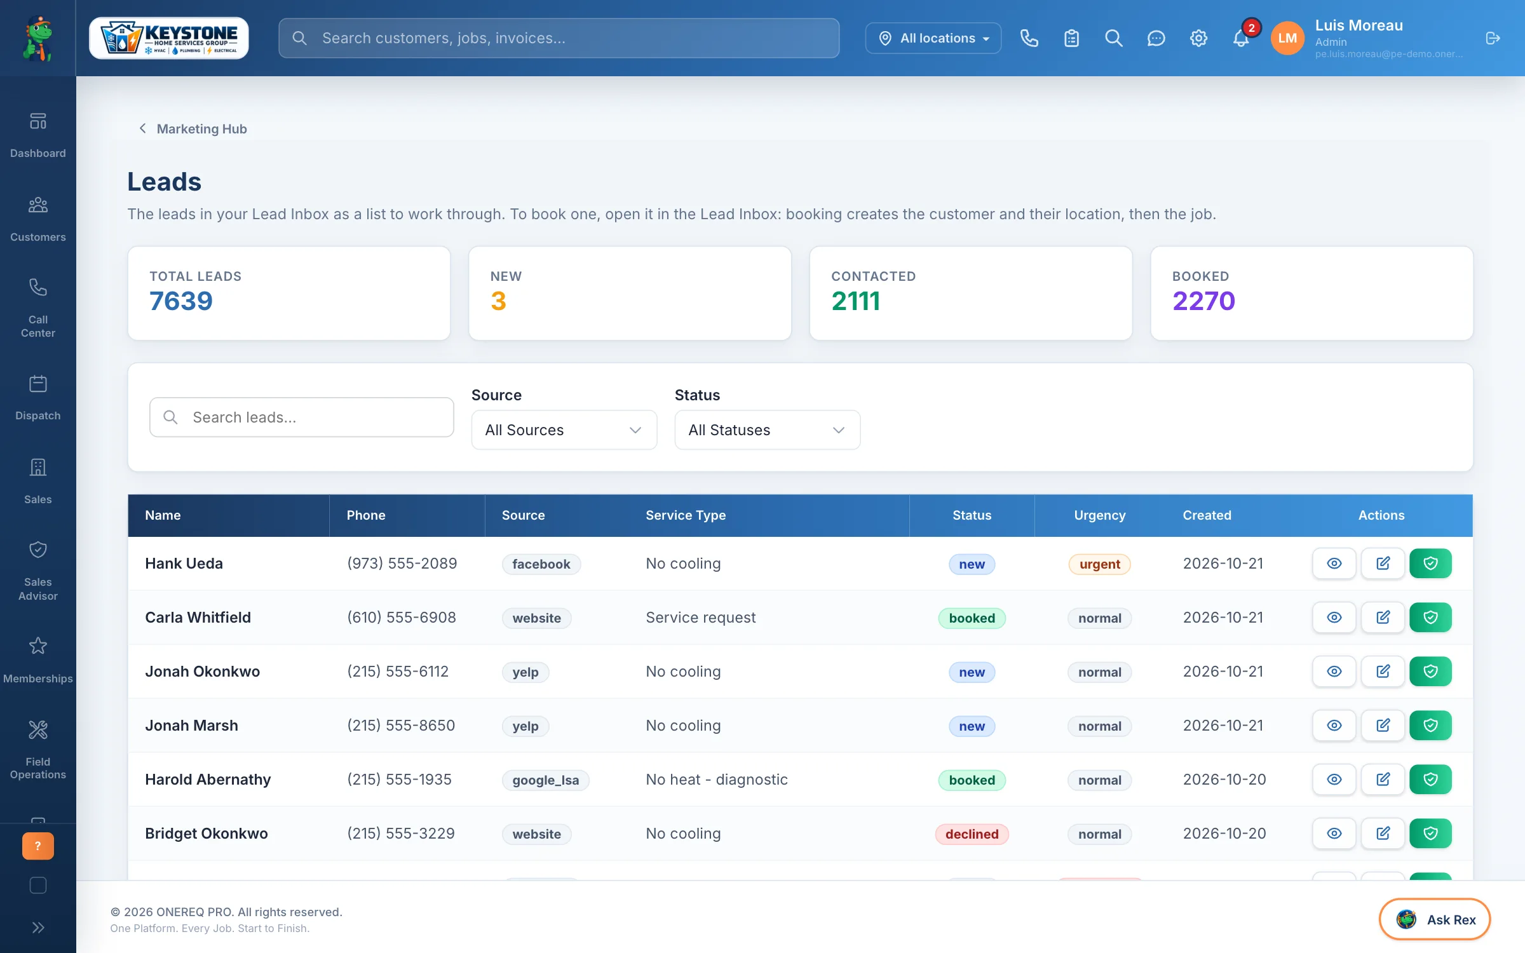
Task: Click green shield button for Bridget Okonkwo
Action: [1430, 834]
